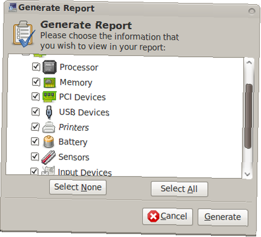Uncheck the Processor checkbox

(36, 67)
